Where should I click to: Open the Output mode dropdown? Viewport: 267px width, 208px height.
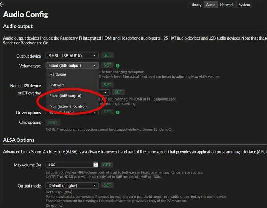point(72,186)
